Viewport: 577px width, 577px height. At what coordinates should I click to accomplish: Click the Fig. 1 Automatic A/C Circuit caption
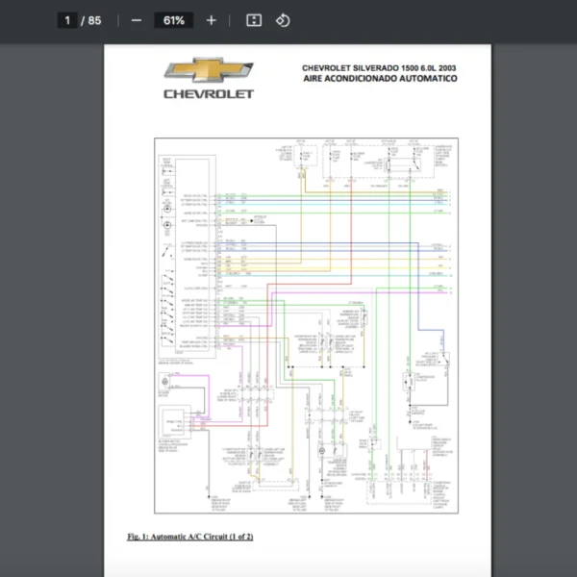tap(190, 536)
